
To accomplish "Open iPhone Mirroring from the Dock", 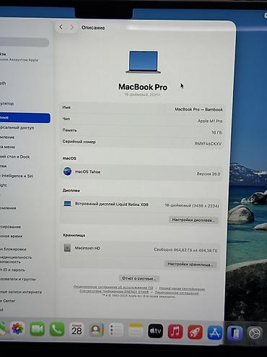I will pyautogui.click(x=235, y=332).
